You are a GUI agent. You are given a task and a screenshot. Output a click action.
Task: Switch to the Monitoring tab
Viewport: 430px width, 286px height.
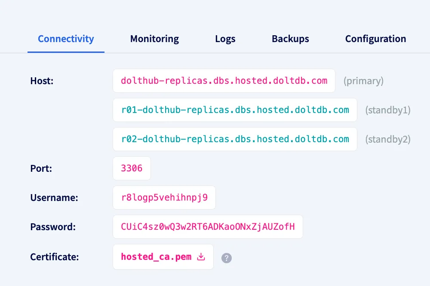tap(154, 39)
